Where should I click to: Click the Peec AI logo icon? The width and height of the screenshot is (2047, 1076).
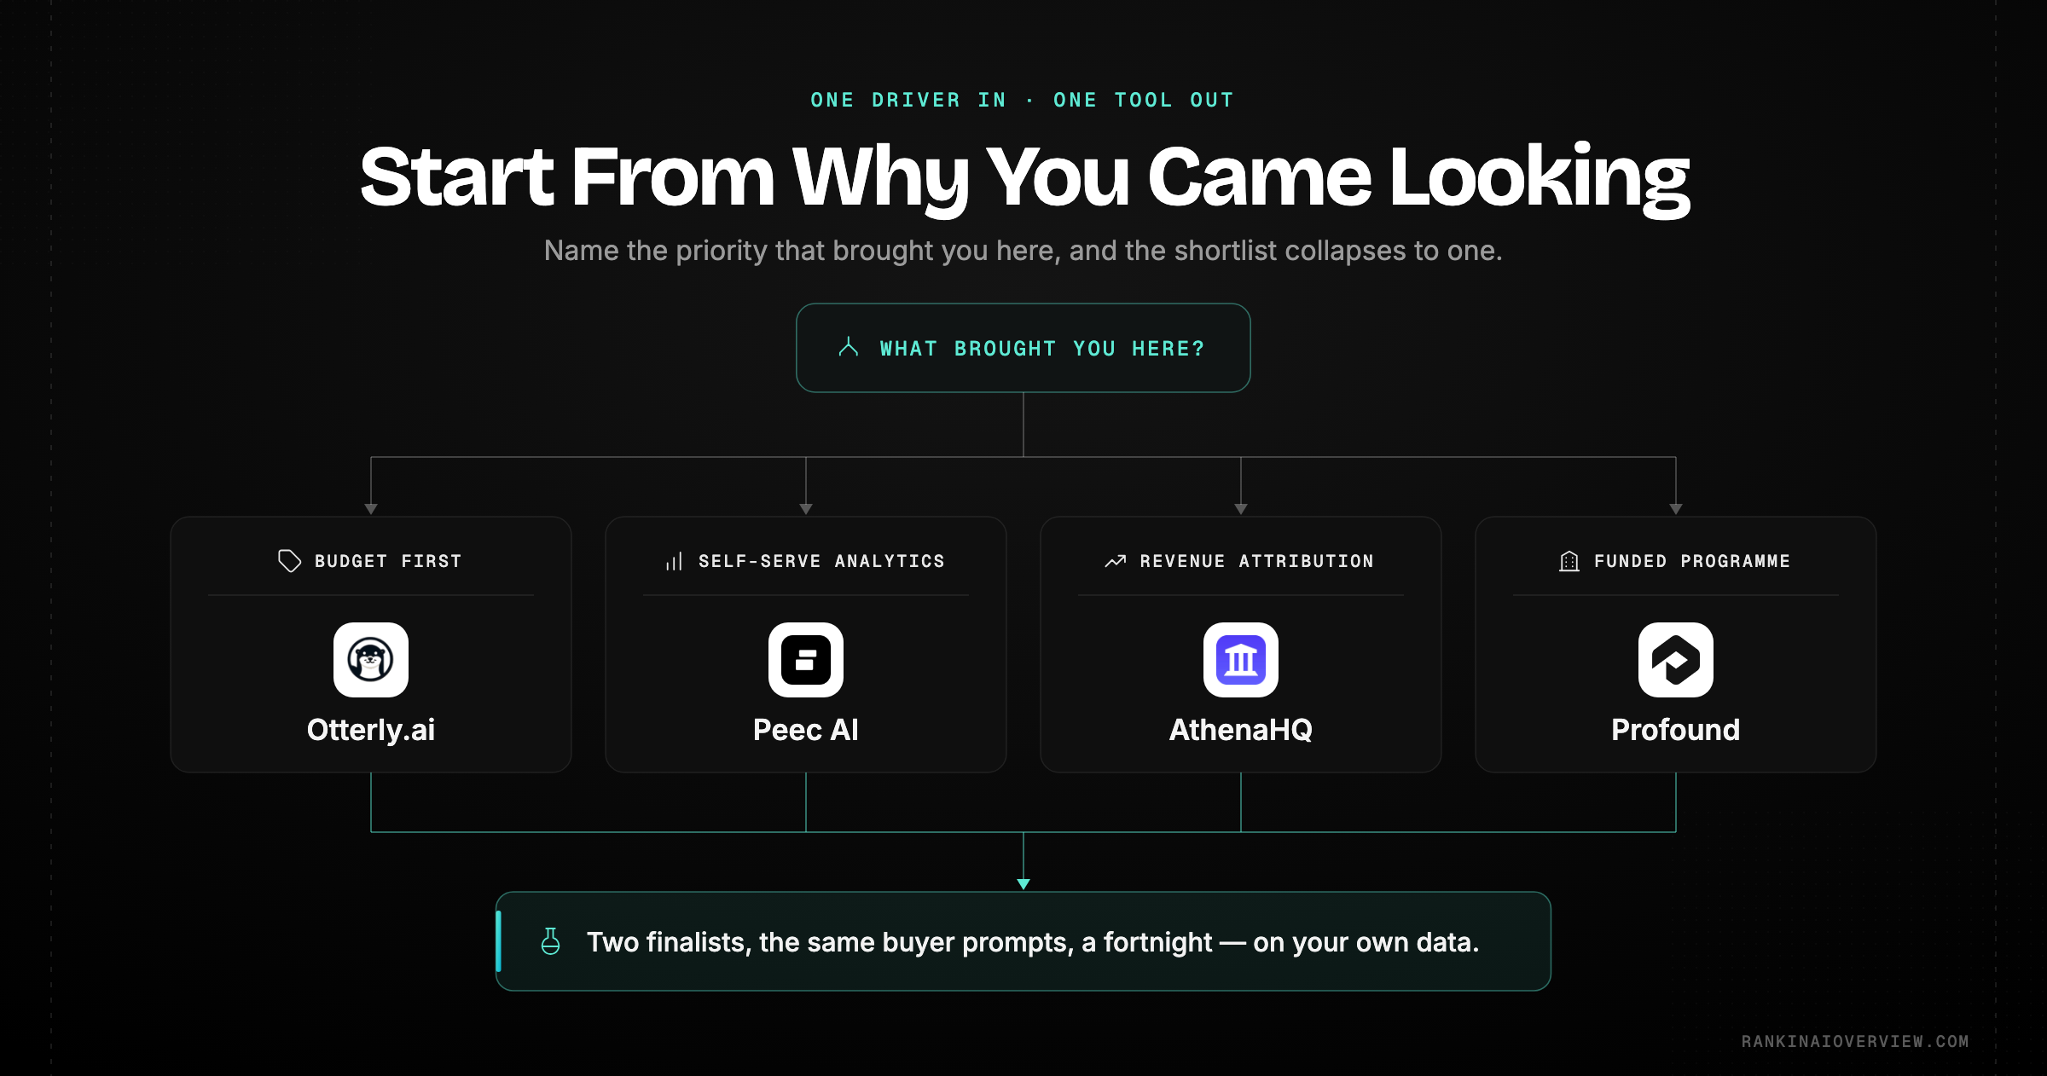click(x=806, y=660)
